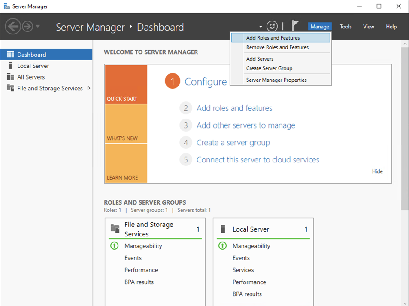This screenshot has width=409, height=306.
Task: Maximize the Server Manager window
Action: [379, 6]
